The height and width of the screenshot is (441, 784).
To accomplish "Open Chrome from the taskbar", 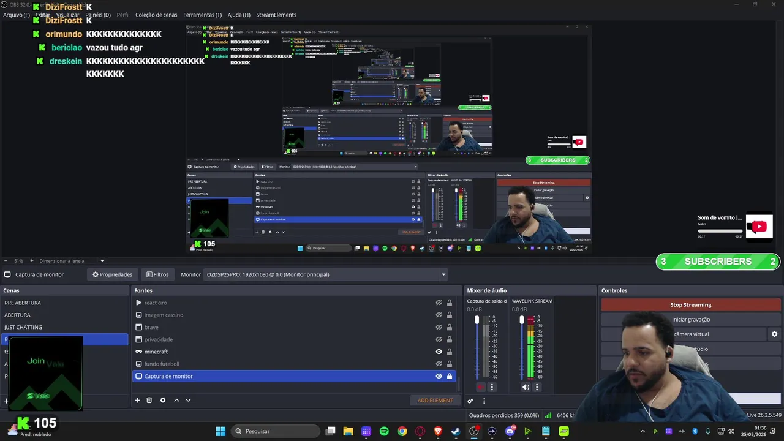I will click(402, 431).
